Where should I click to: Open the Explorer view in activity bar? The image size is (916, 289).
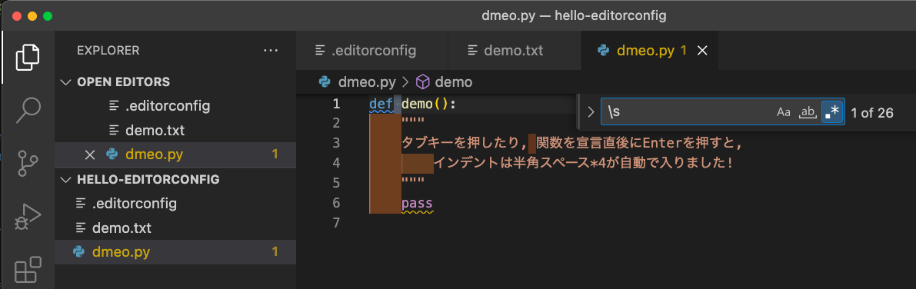click(28, 57)
